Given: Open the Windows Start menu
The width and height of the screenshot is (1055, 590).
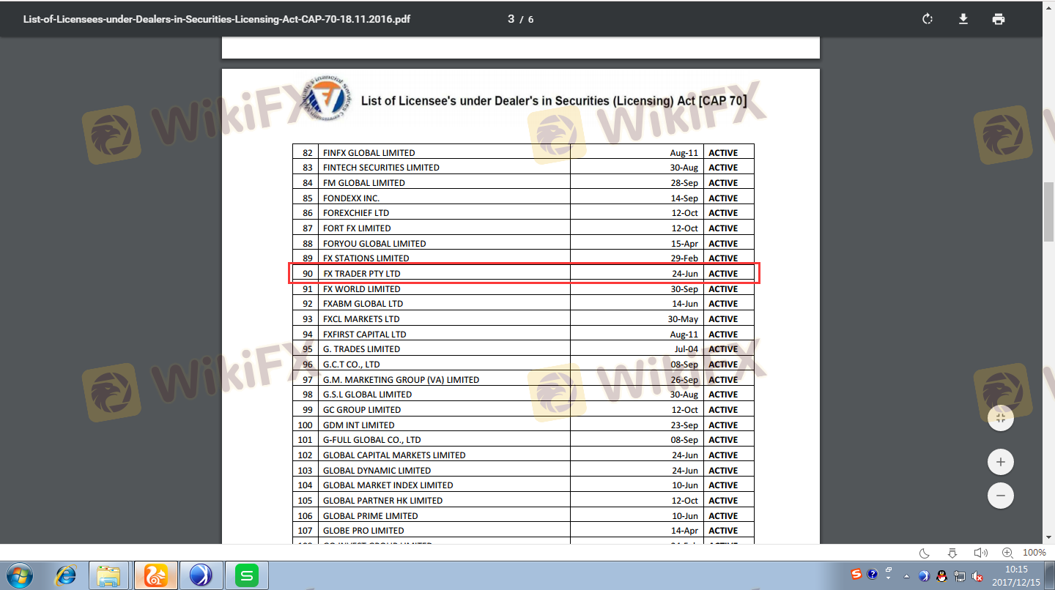Looking at the screenshot, I should click(x=20, y=575).
